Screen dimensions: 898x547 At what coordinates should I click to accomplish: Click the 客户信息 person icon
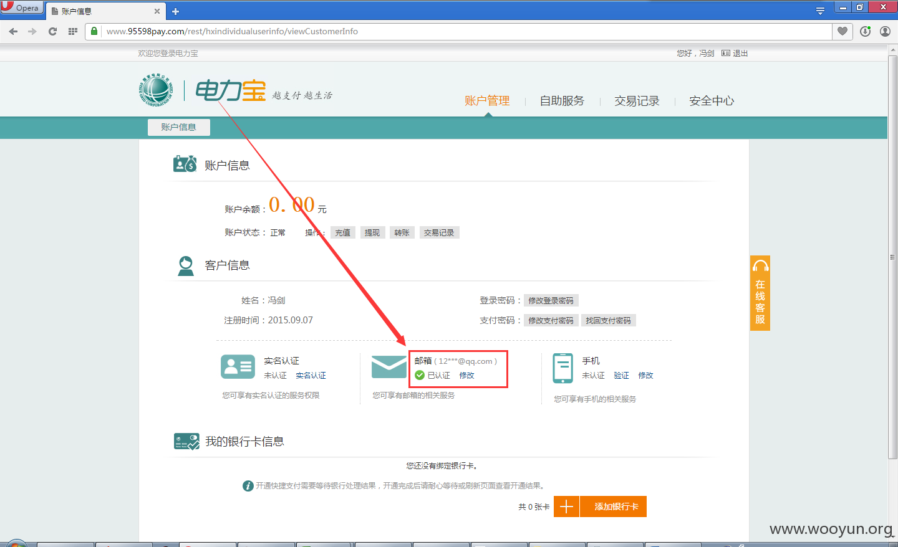[x=186, y=265]
